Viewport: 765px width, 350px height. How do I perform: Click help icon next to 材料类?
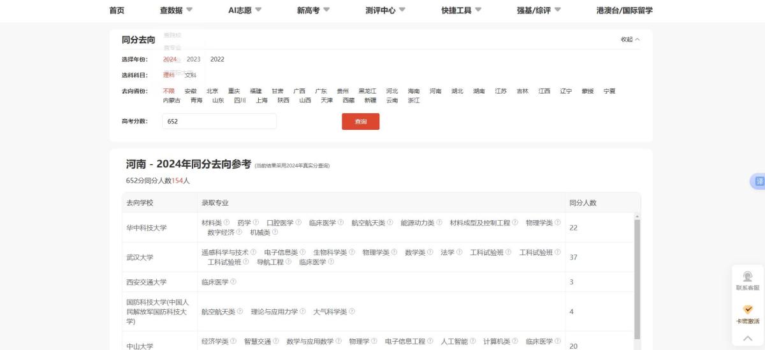[226, 223]
